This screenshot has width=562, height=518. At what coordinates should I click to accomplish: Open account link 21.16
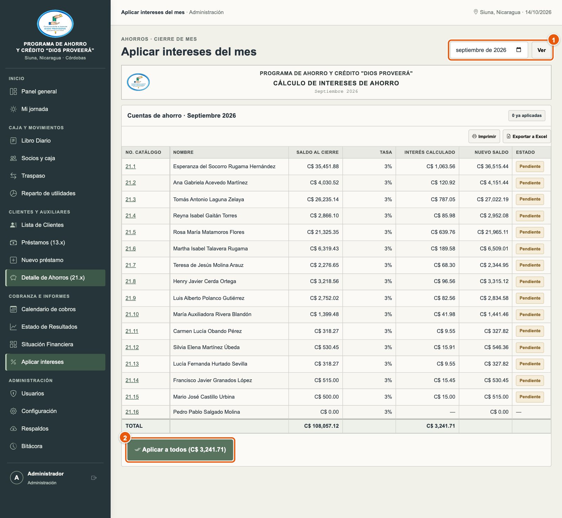132,412
